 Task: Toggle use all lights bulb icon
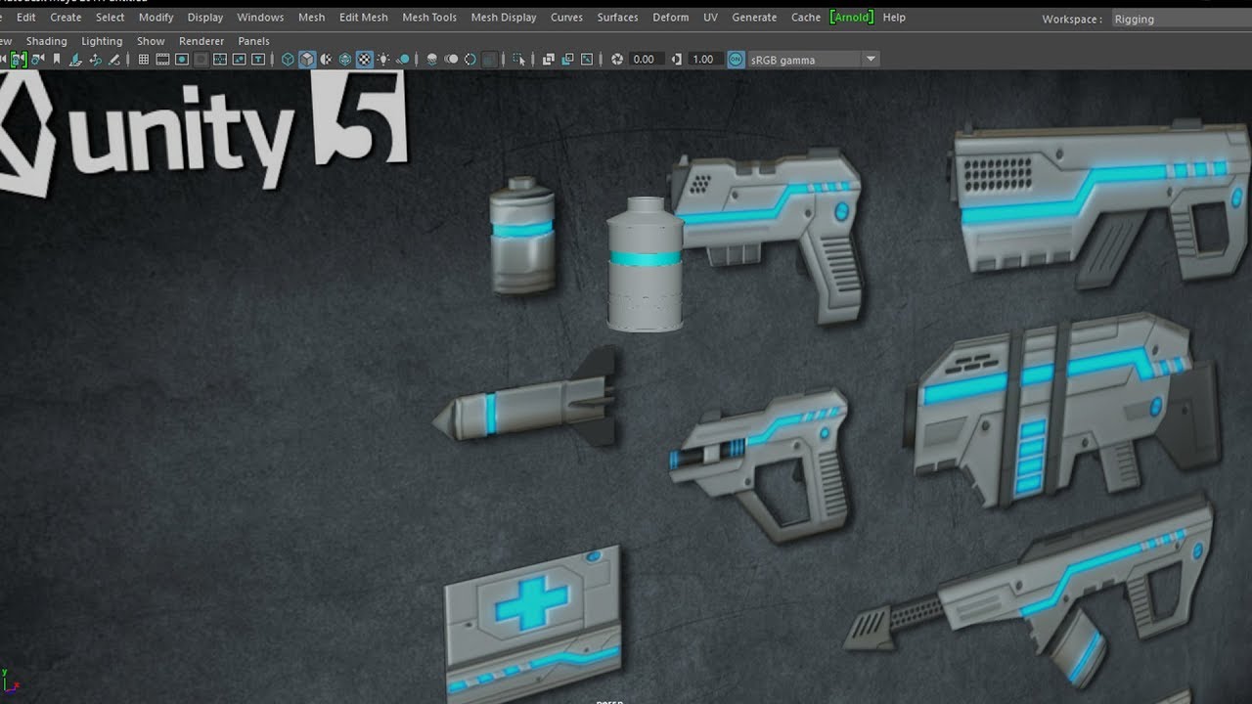pos(382,60)
